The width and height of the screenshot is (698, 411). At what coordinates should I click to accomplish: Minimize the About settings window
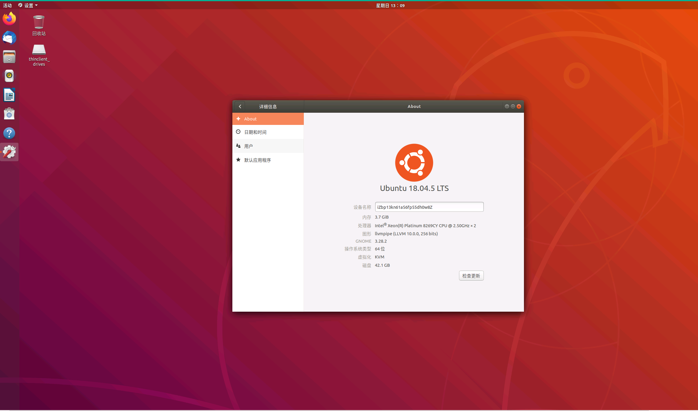coord(507,106)
